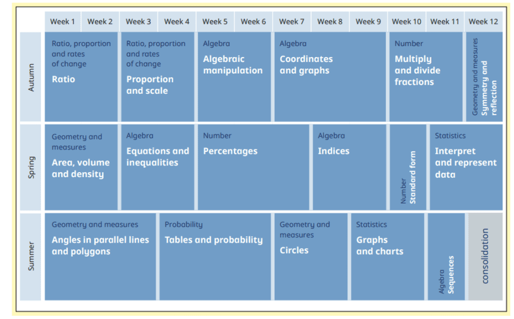Image resolution: width=514 pixels, height=319 pixels.
Task: Click the Area, volume and density block
Action: (x=81, y=167)
